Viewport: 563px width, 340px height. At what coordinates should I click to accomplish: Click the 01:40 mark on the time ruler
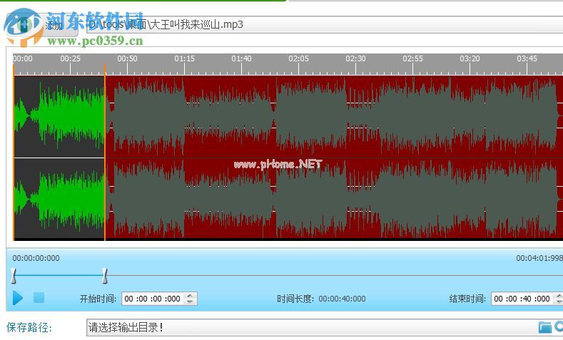(242, 58)
